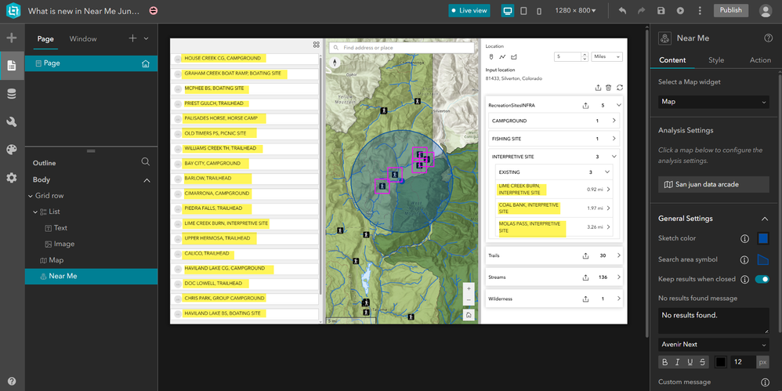
Task: Click the map home extent button
Action: (469, 315)
